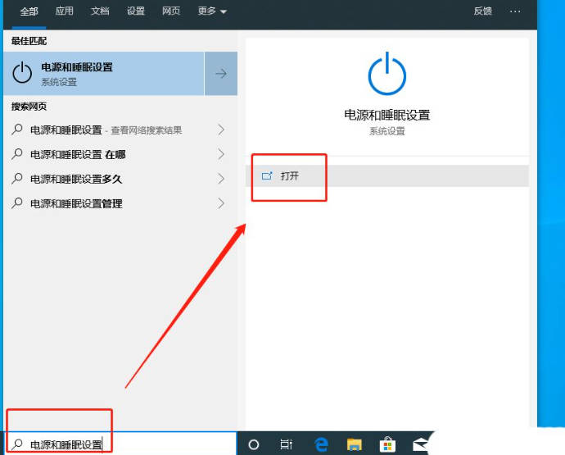The height and width of the screenshot is (455, 565).
Task: Expand chevron for 电源和睡眠设置多久 row
Action: [x=221, y=179]
